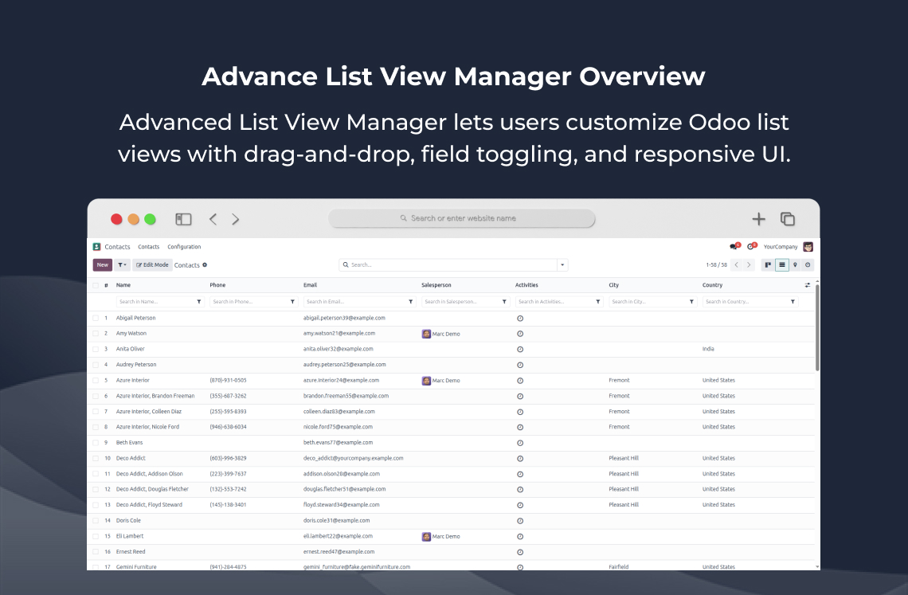The image size is (908, 595).
Task: Go forward with the browser forward arrow
Action: point(235,219)
